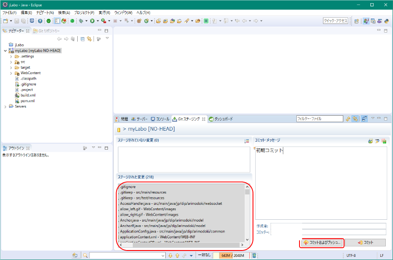Select .gitignore in staged changes list
The image size is (393, 260).
click(x=128, y=187)
